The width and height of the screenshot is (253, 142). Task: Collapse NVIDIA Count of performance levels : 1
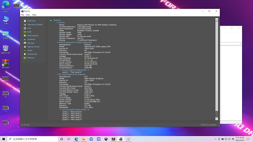60,70
